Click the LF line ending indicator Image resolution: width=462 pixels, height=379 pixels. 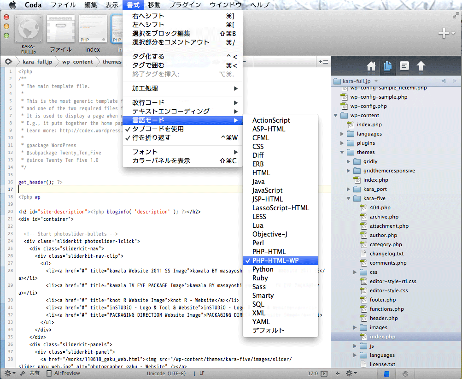click(x=202, y=373)
